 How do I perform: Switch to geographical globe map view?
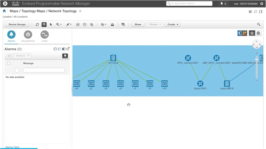tap(258, 33)
